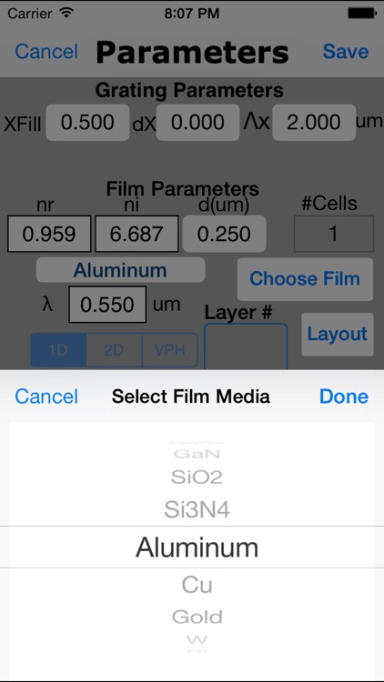Screen dimensions: 384x682
Task: Confirm film selection with Done
Action: point(344,396)
